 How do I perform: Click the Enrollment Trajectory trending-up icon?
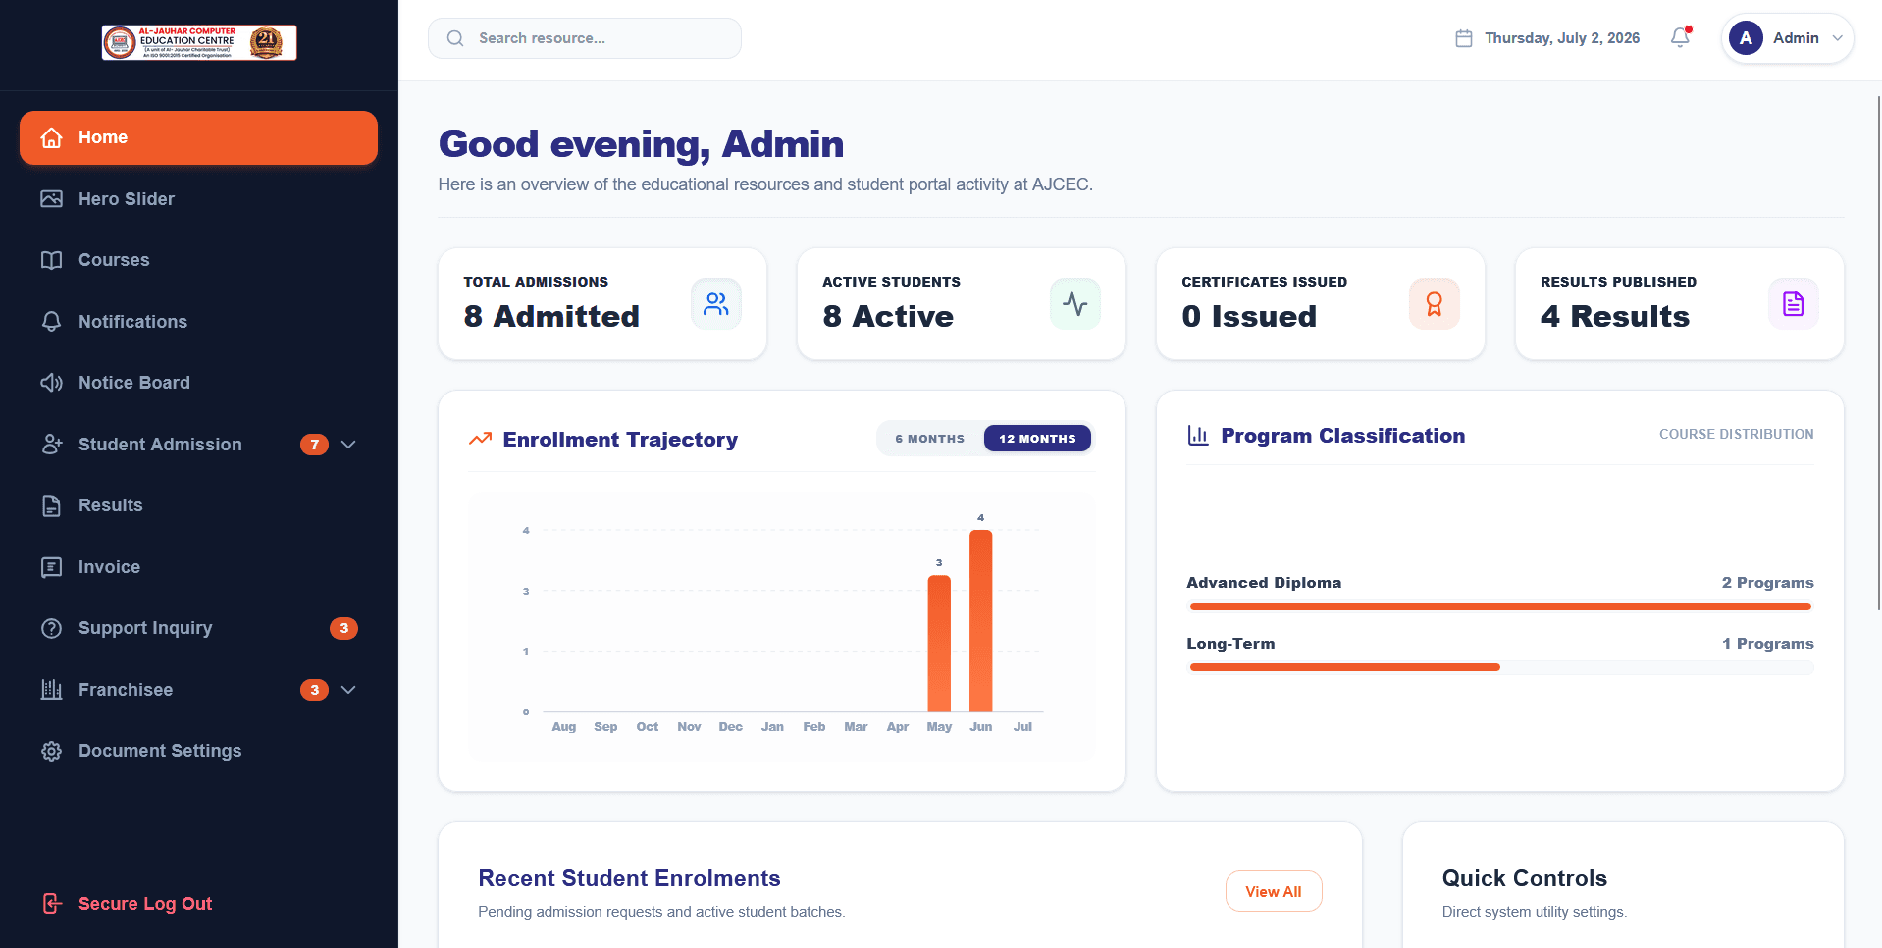[480, 439]
